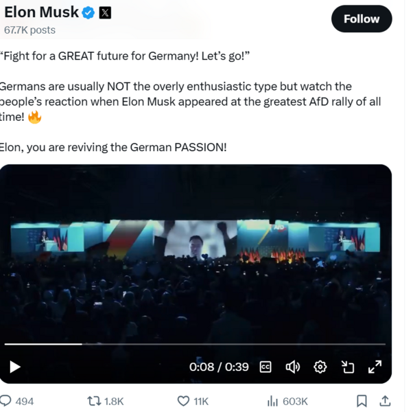Toggle picture-in-picture mode for the video
Image resolution: width=413 pixels, height=412 pixels.
348,367
